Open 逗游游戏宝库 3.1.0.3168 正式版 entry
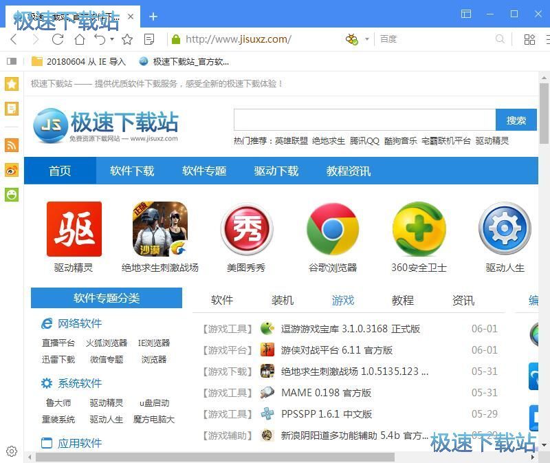The image size is (550, 463). pos(351,329)
